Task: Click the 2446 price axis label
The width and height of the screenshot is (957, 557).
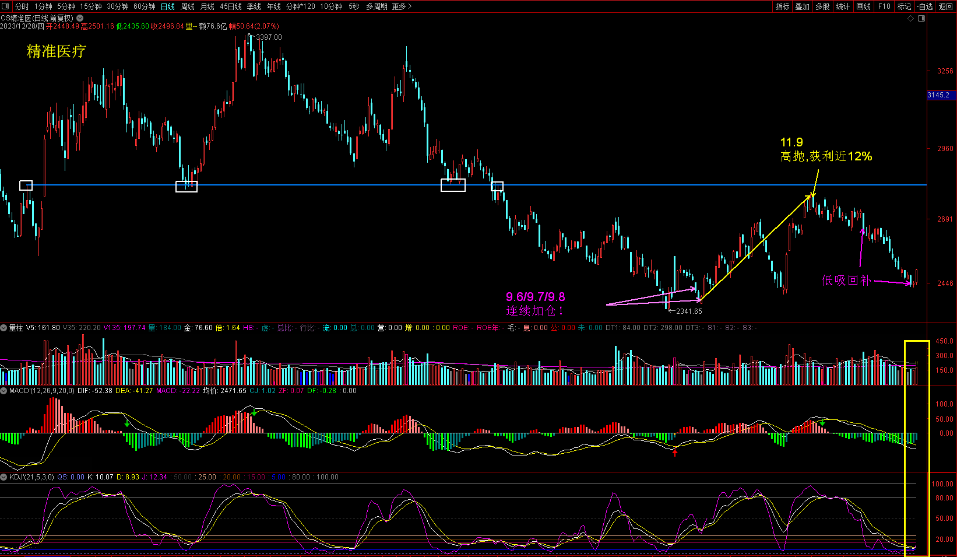Action: [945, 283]
